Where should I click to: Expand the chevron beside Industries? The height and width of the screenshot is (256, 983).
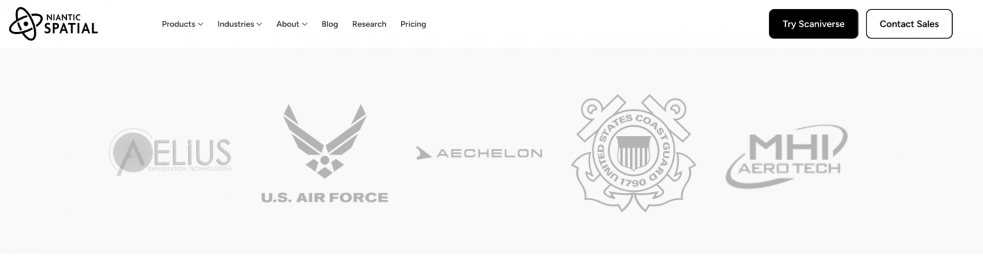pos(259,25)
